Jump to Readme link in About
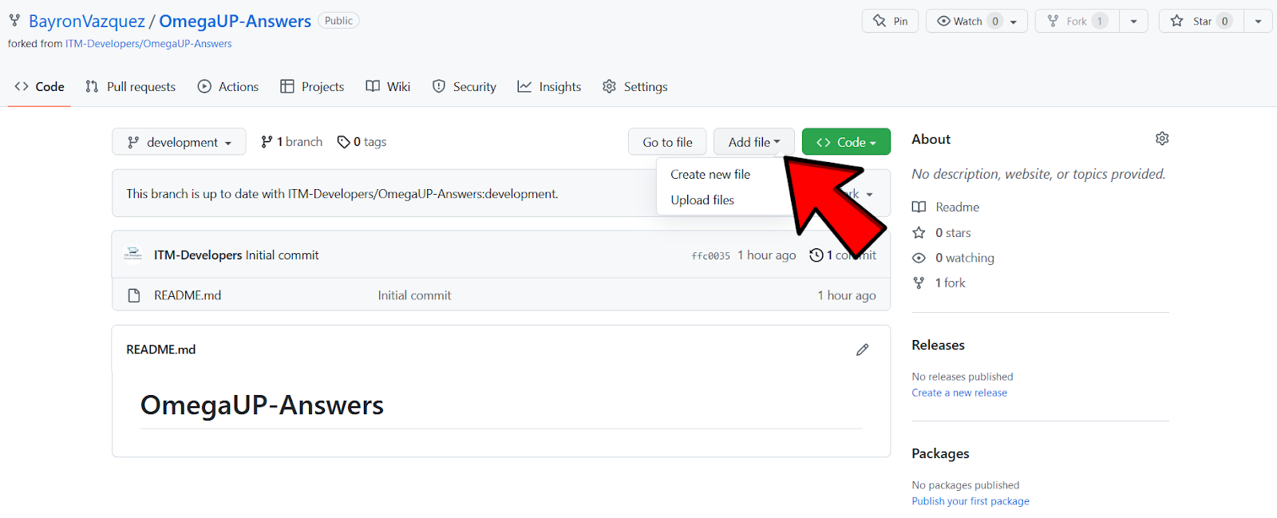The height and width of the screenshot is (518, 1277). pyautogui.click(x=957, y=207)
